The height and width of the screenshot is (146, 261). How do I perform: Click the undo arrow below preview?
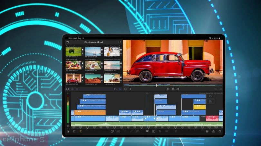point(125,89)
